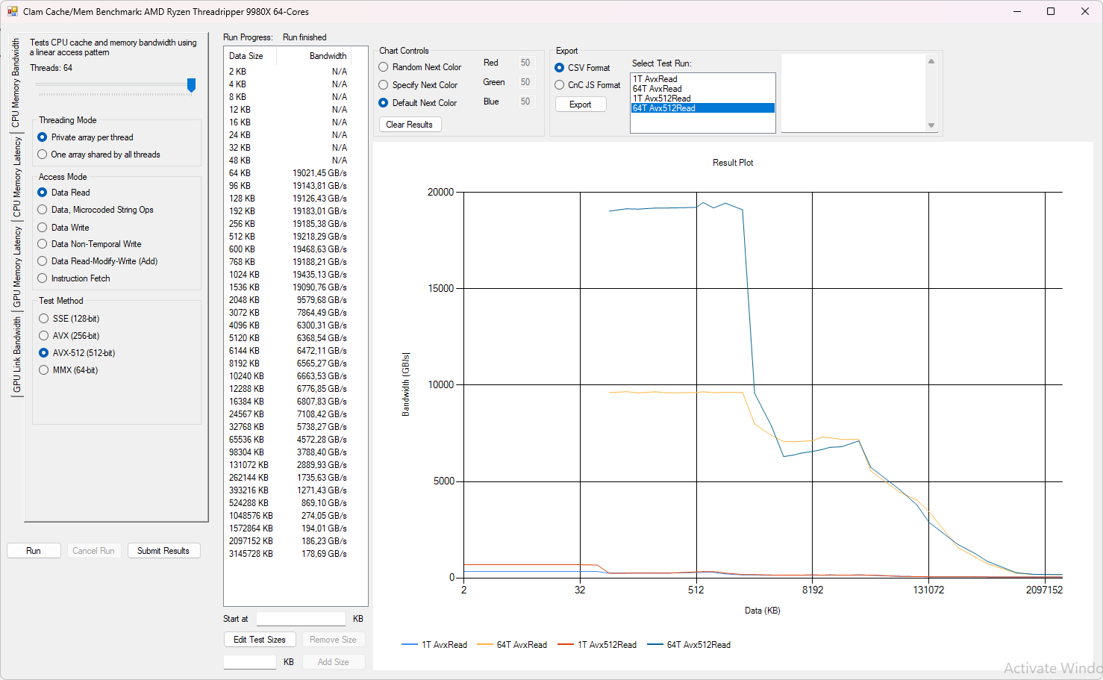Click the Submit Results button
The width and height of the screenshot is (1103, 680).
(x=163, y=551)
